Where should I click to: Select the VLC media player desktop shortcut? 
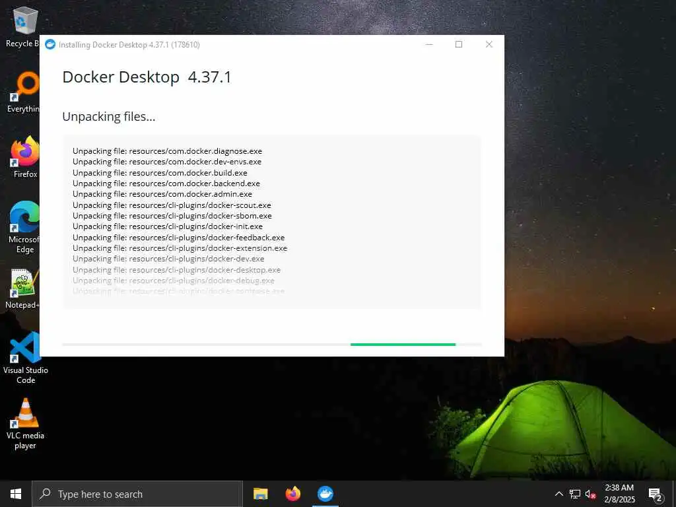pyautogui.click(x=25, y=423)
